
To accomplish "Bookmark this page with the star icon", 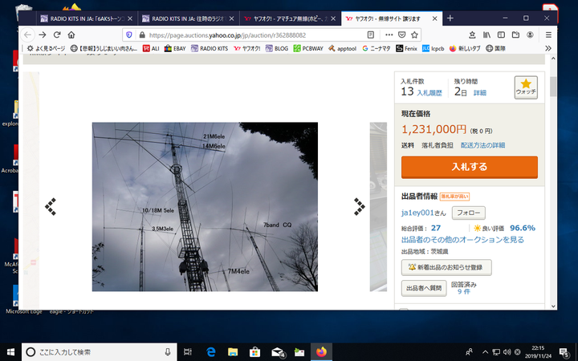I will click(x=415, y=34).
